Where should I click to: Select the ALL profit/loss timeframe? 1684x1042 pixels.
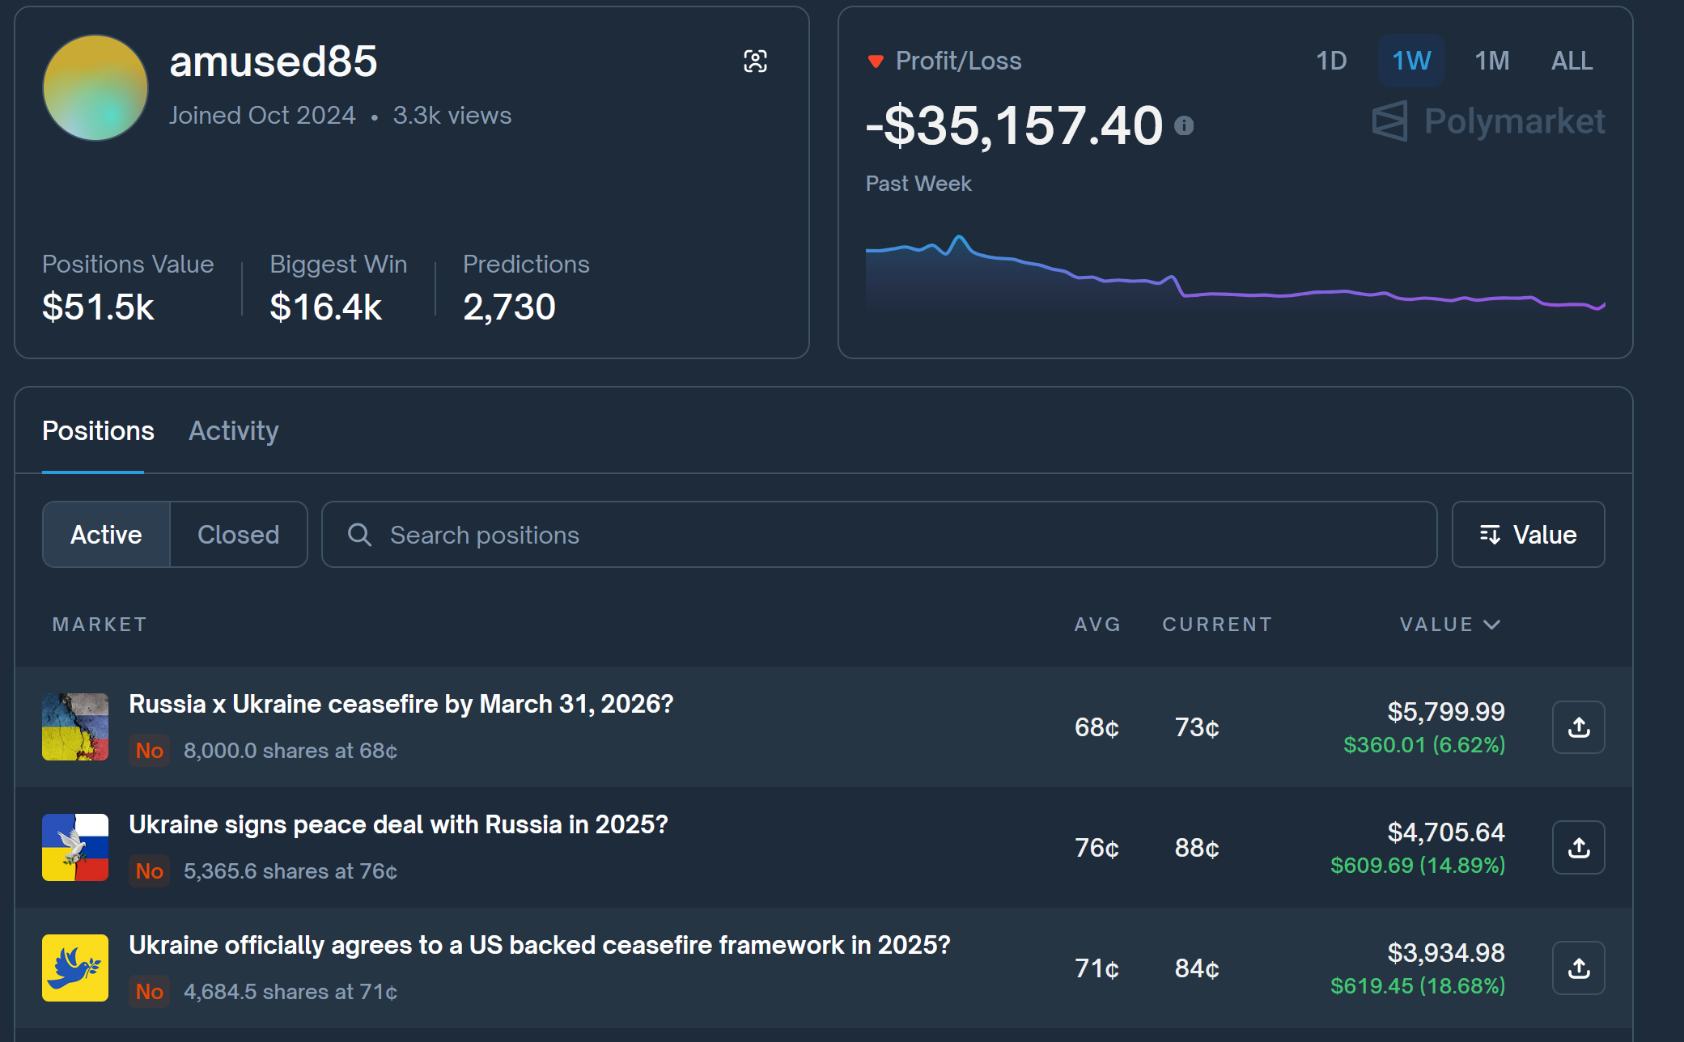click(1572, 61)
